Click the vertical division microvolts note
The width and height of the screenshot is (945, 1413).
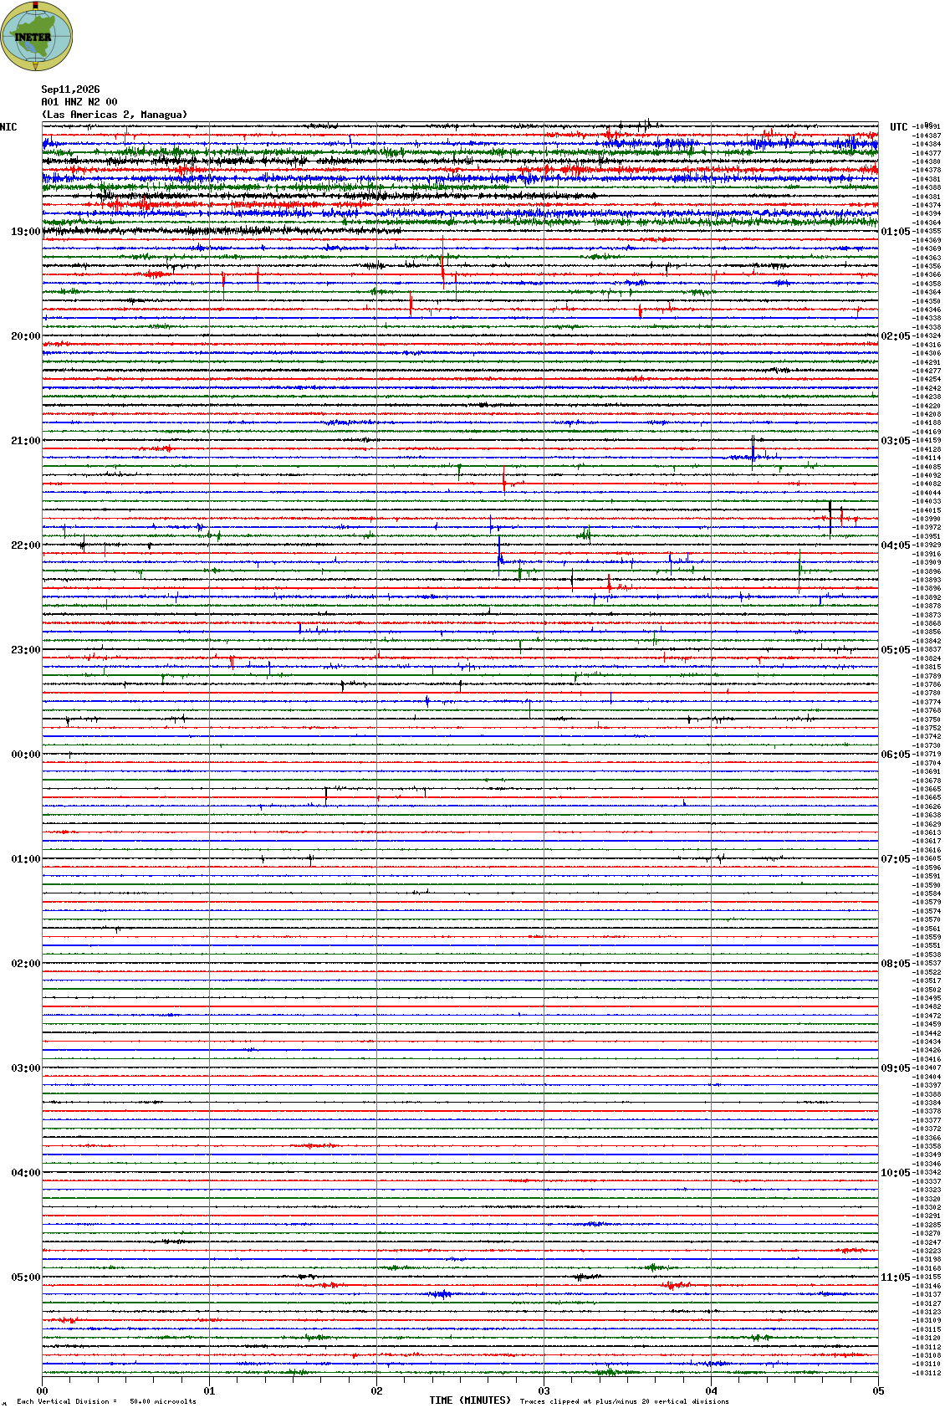106,1401
